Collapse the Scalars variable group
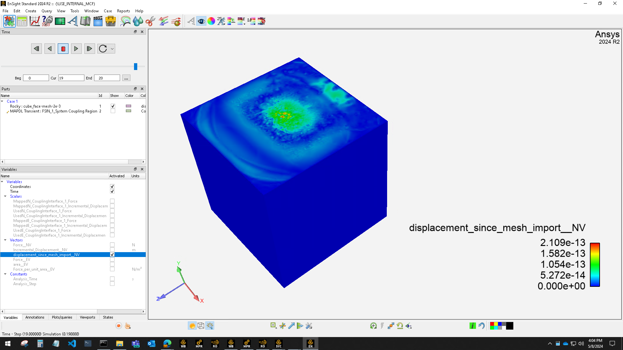The width and height of the screenshot is (623, 350). pyautogui.click(x=5, y=196)
